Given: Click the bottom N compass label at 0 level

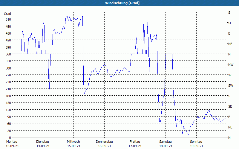Looking at the screenshot, I should 229,138.
